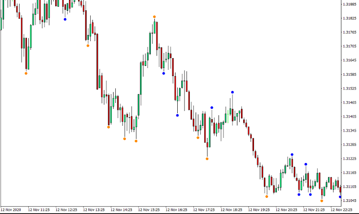Click the '12 Nov 22:25' time label
The height and width of the screenshot is (214, 359).
click(341, 210)
